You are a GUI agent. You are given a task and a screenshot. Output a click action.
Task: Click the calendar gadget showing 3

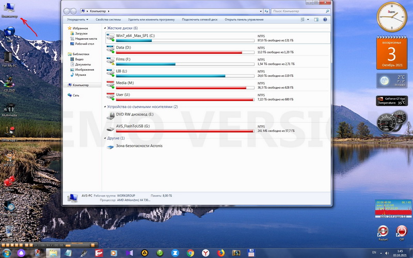(392, 53)
